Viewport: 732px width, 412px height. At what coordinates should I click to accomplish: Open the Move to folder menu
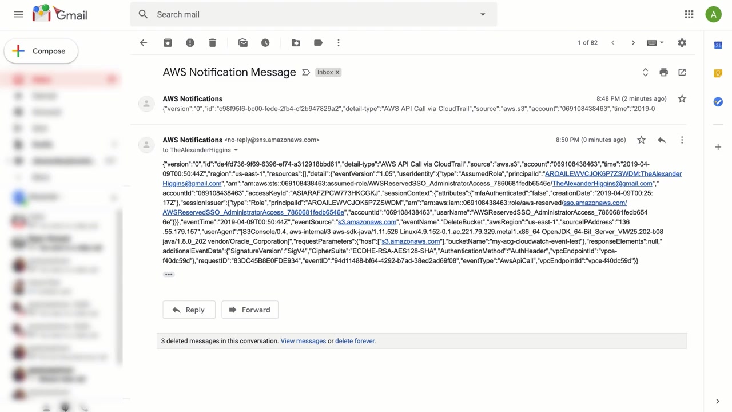pos(296,43)
